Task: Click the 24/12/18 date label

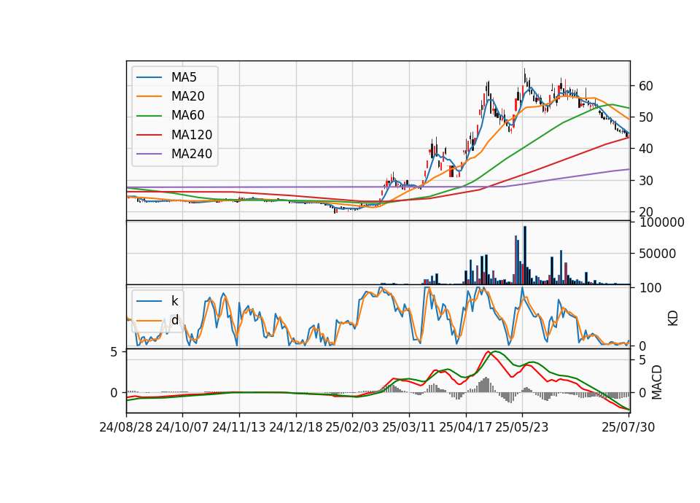Action: [x=295, y=427]
